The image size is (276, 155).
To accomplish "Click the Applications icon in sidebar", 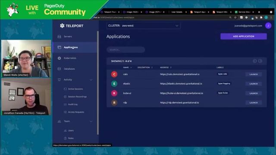I will (60, 47).
